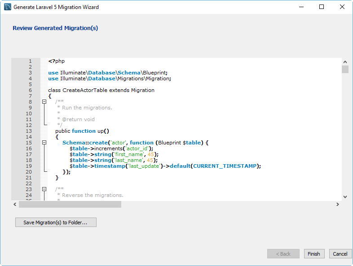Collapse the Schema::create block fold marker
Screen dimensions: 353x266
(44, 143)
